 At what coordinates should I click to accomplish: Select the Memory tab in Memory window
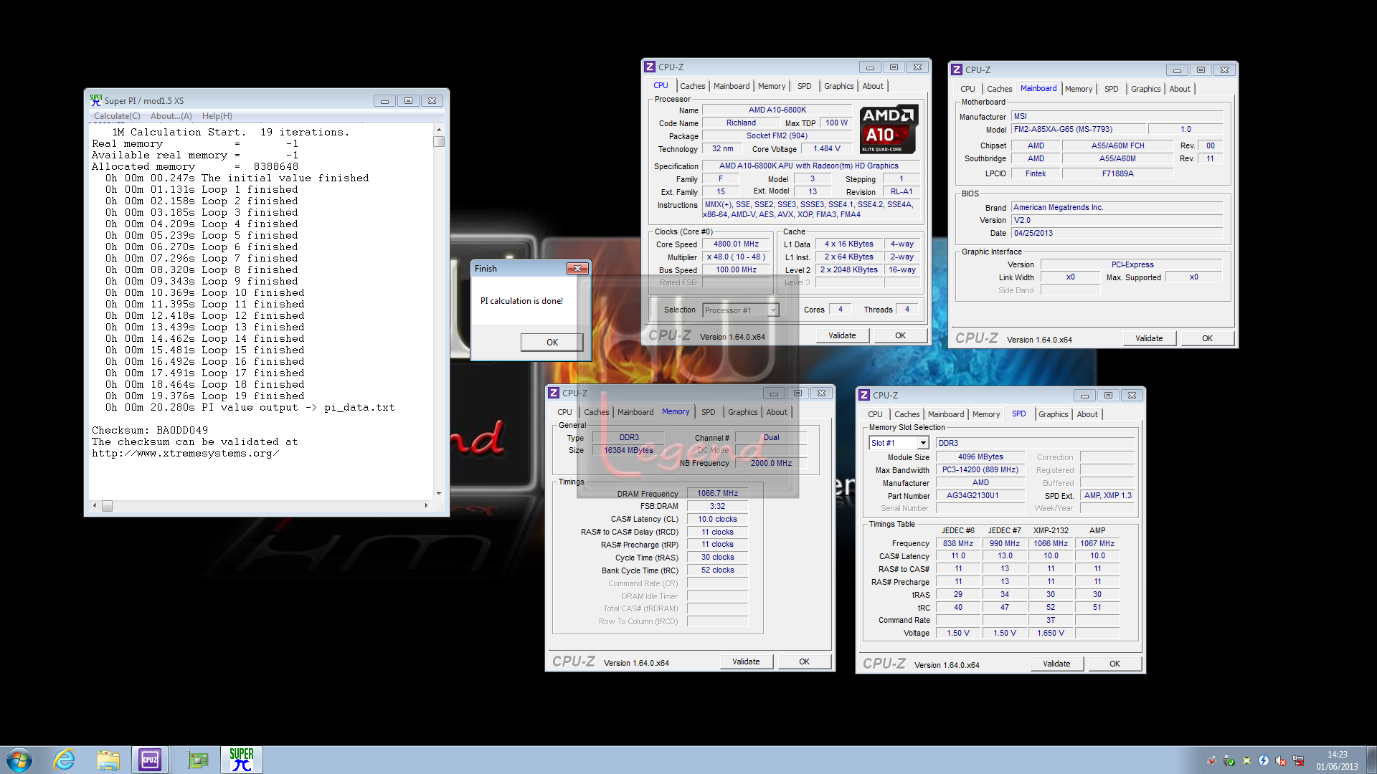676,411
